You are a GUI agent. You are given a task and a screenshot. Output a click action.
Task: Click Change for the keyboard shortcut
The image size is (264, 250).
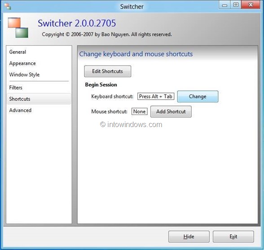click(198, 96)
